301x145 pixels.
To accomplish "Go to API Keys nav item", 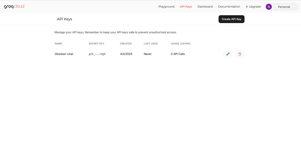I will coord(186,7).
